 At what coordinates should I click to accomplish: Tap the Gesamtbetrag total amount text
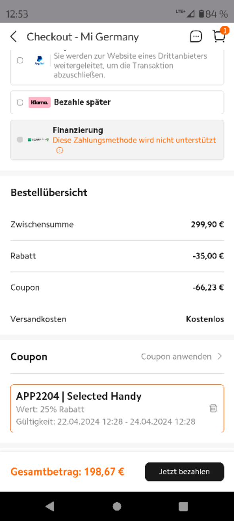(x=67, y=472)
